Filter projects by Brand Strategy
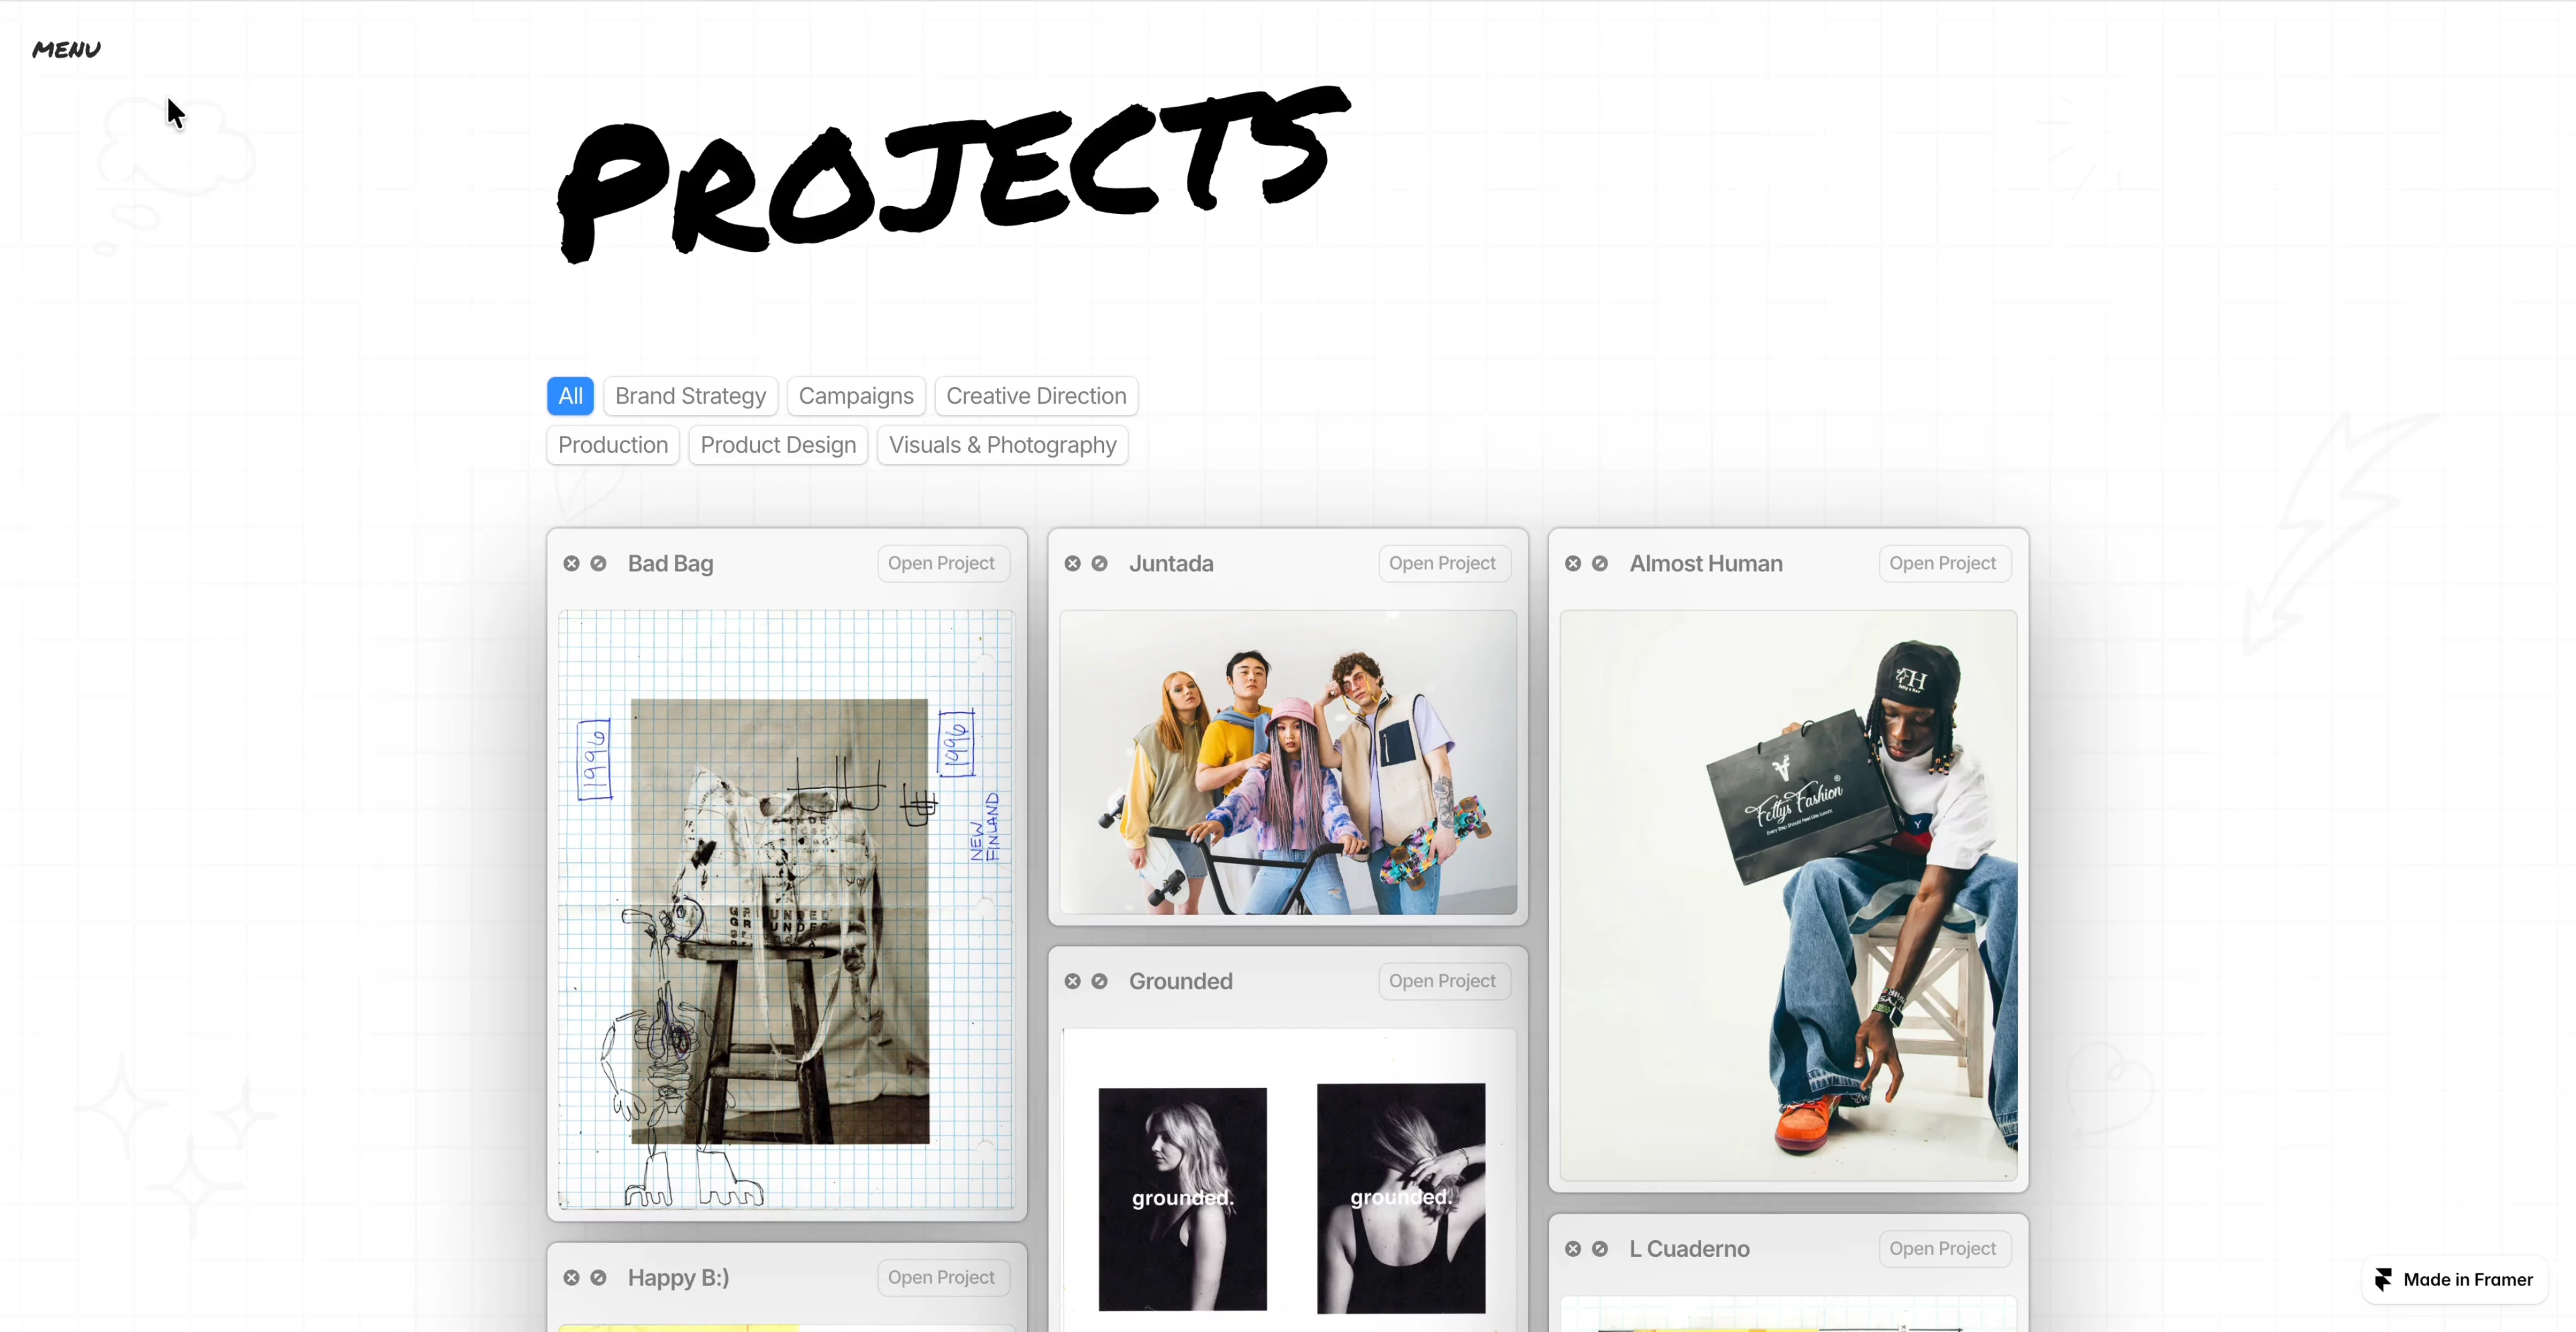2576x1332 pixels. click(690, 396)
